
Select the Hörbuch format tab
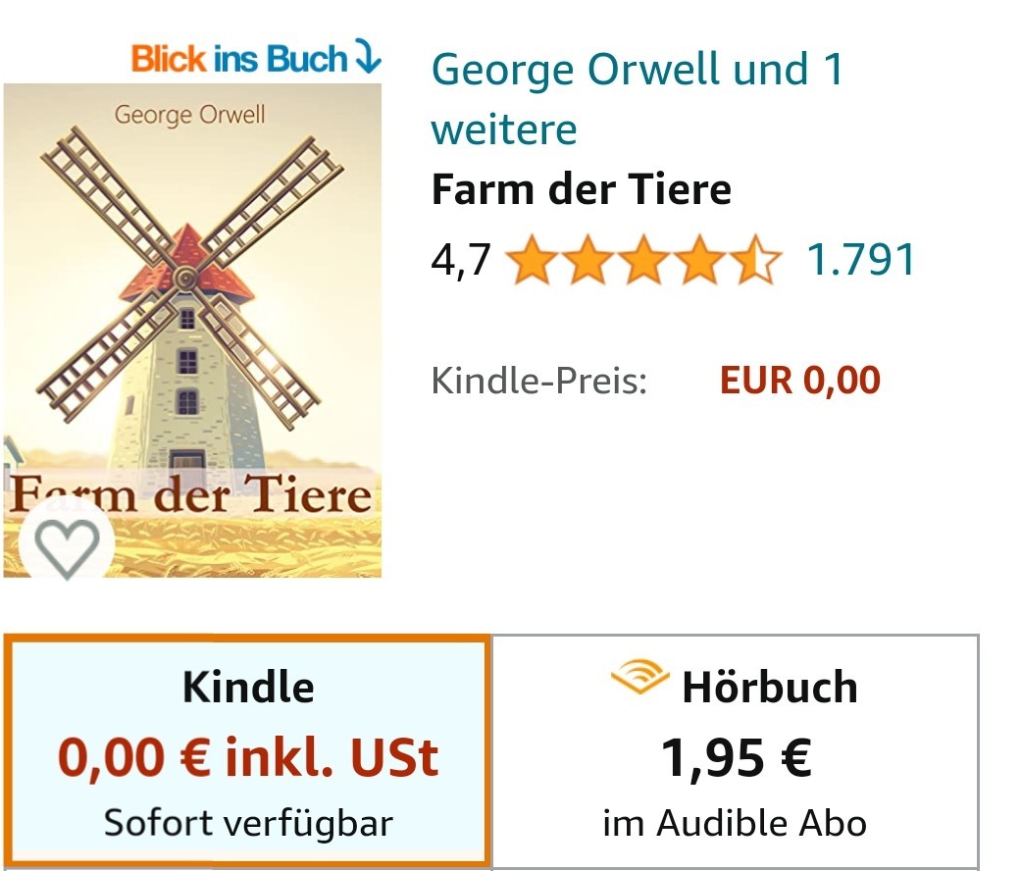735,750
